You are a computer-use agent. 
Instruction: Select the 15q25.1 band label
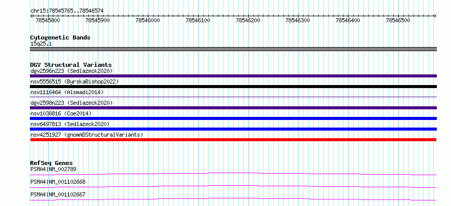point(41,44)
